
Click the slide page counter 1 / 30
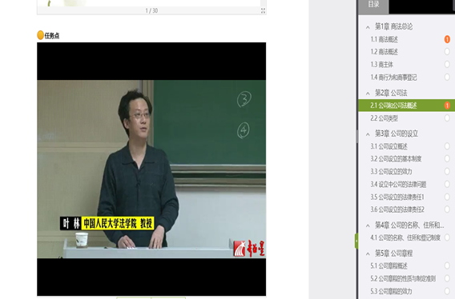tap(151, 10)
